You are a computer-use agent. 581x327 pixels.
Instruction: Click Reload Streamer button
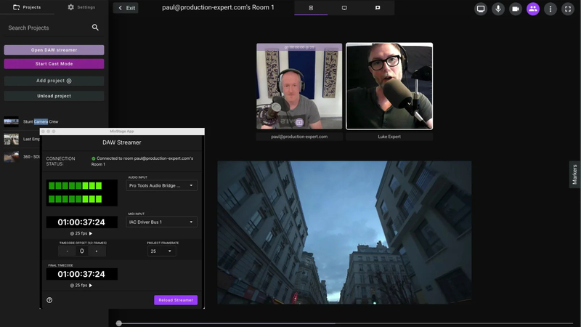click(176, 300)
